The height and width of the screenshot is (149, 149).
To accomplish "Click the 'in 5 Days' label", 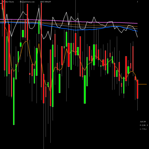I will click(x=143, y=129).
